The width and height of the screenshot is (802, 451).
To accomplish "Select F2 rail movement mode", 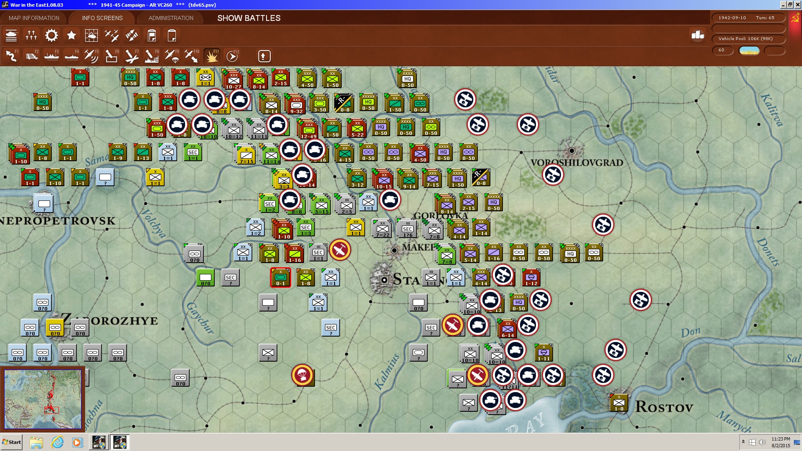I will [31, 56].
